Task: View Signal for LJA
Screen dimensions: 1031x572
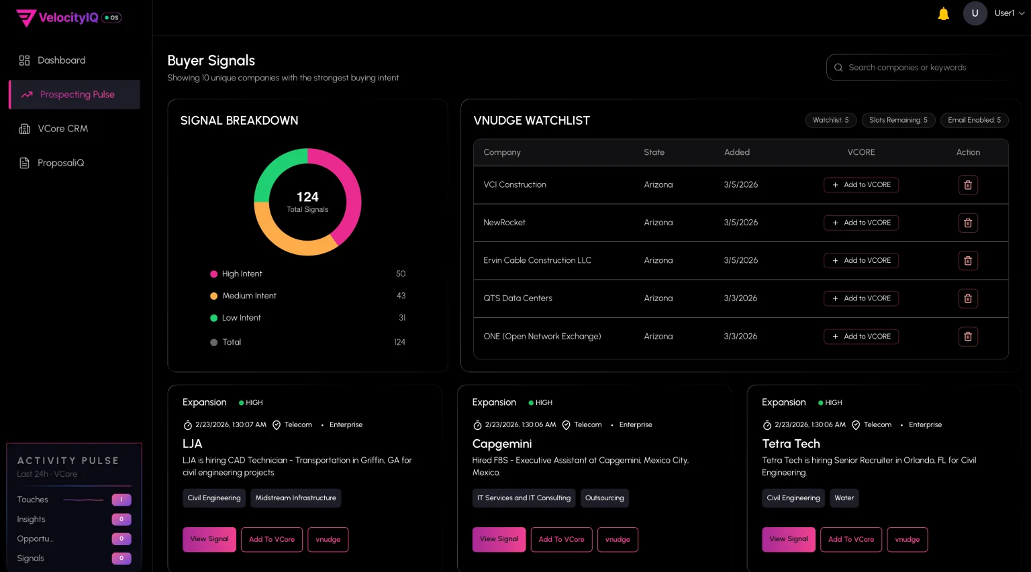Action: point(209,540)
